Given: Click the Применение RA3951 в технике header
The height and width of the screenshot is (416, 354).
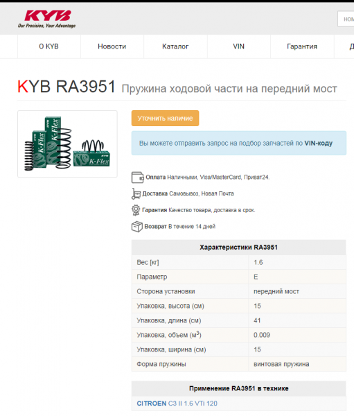Looking at the screenshot, I should point(238,388).
